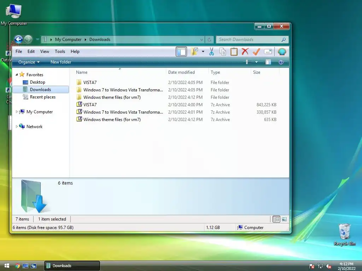Click the greyed Forward arrow button
Image resolution: width=362 pixels, height=271 pixels.
tap(28, 40)
